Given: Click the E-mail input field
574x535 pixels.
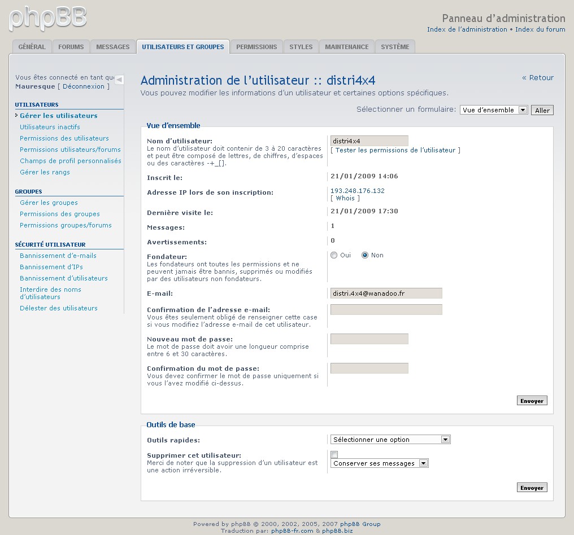Looking at the screenshot, I should (x=386, y=293).
